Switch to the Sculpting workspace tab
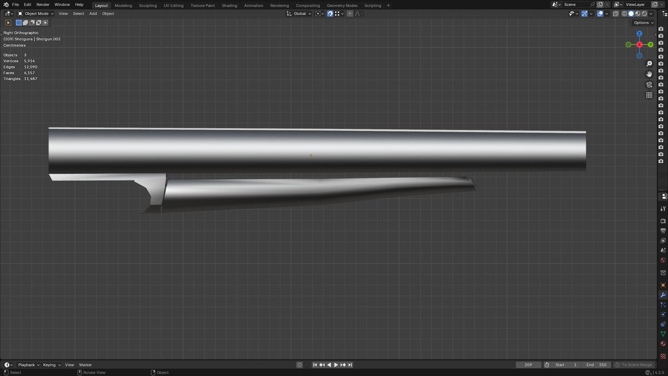 coord(148,5)
